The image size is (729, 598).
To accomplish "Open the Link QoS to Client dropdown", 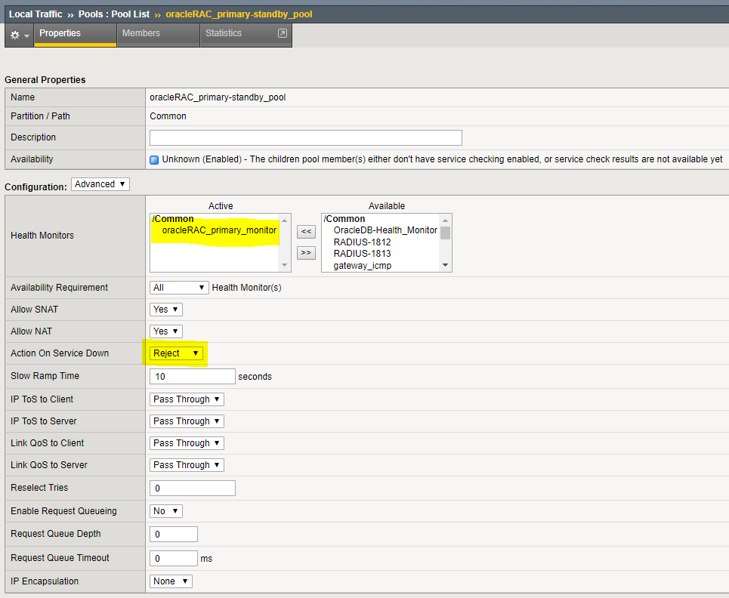I will click(x=187, y=442).
